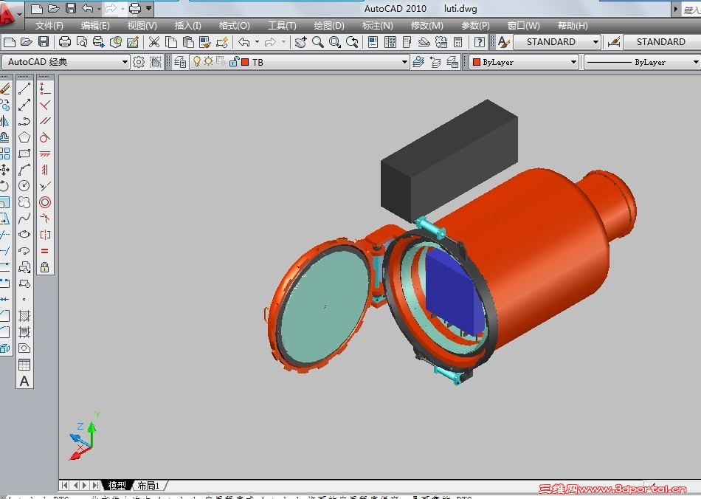Insert a Table with the table icon
The width and height of the screenshot is (701, 499).
coord(24,365)
